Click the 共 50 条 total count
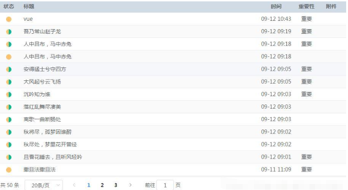 (x=10, y=185)
